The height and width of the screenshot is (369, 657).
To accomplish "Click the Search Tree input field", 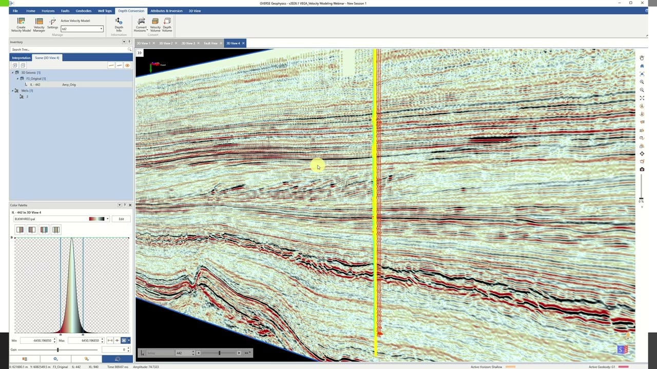I will click(x=68, y=50).
